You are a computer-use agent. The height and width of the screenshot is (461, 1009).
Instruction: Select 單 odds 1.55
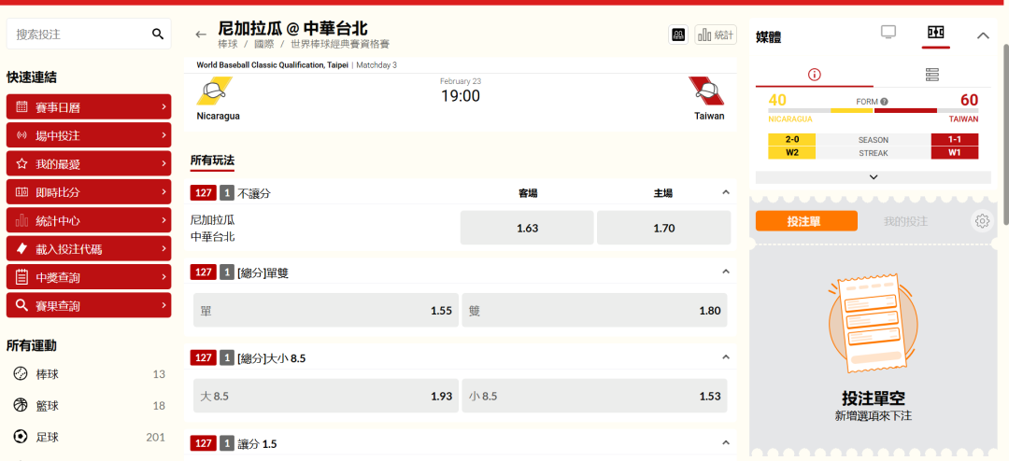[x=326, y=311]
